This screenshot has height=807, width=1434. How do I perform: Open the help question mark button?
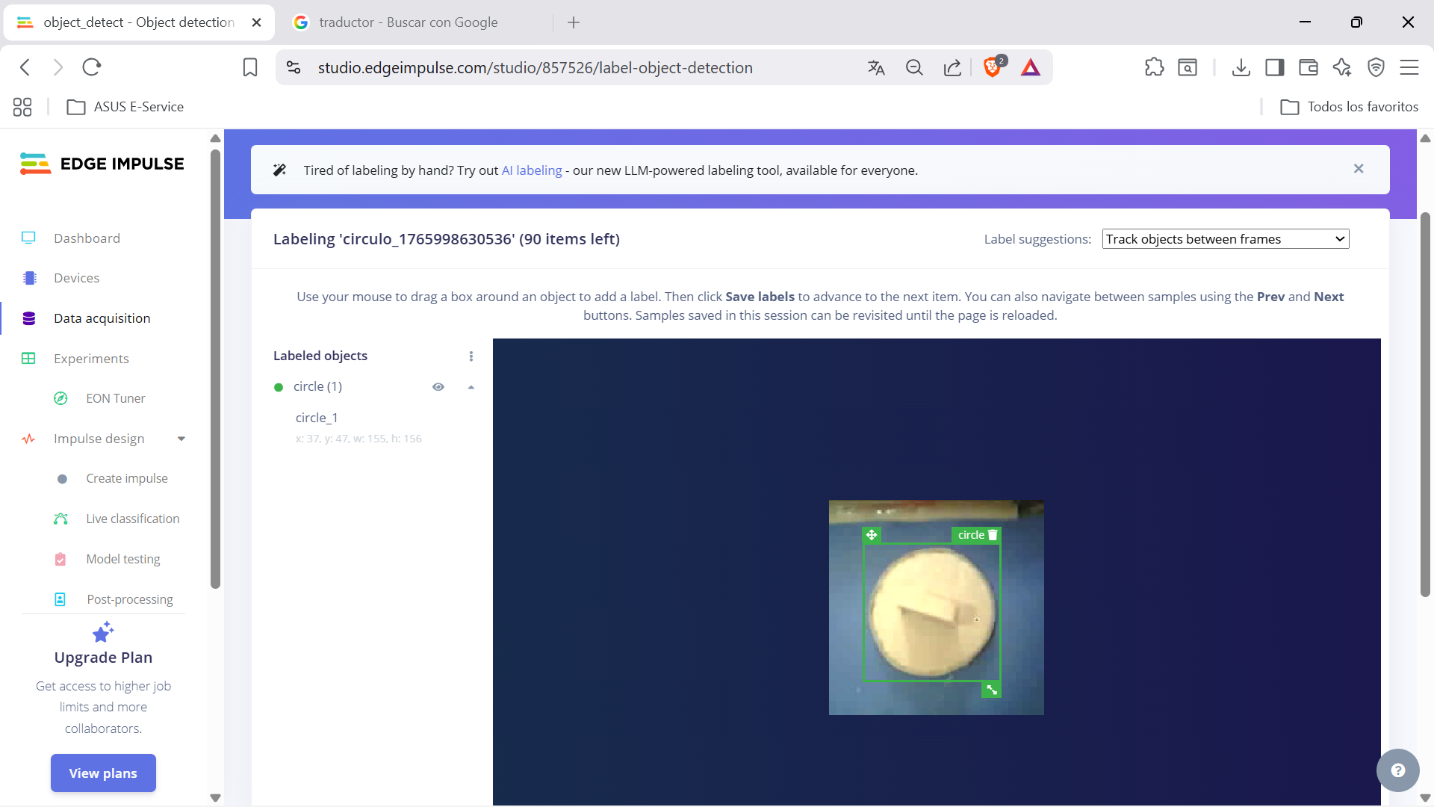[1397, 770]
